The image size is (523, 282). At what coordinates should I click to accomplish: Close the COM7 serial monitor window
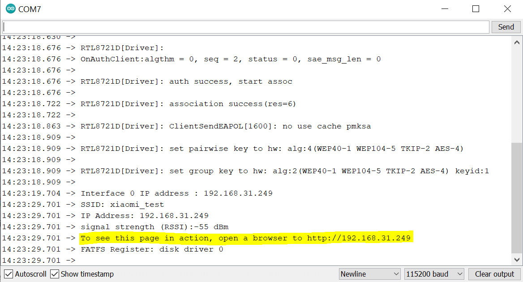pyautogui.click(x=507, y=9)
